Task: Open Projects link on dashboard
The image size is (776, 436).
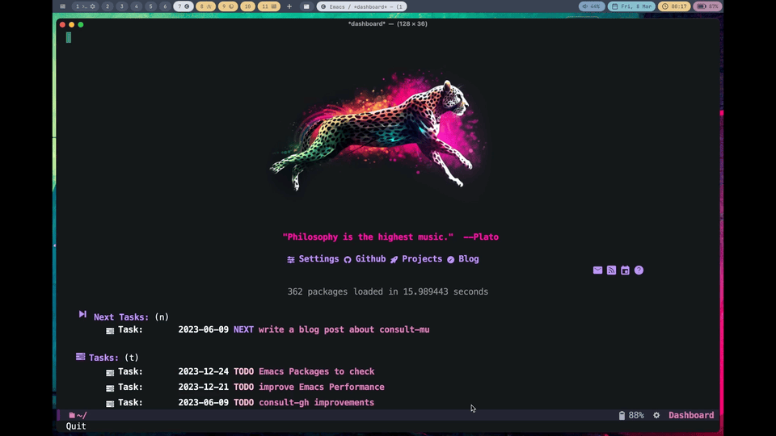Action: [422, 259]
